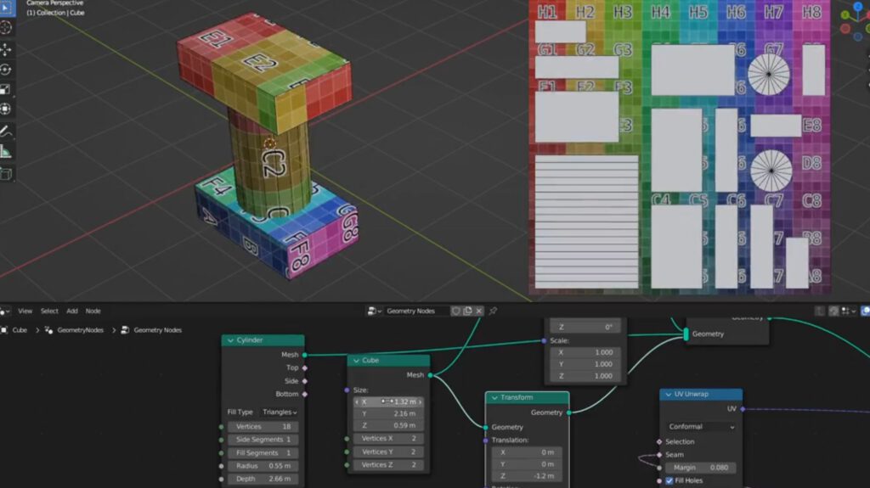
Task: Activate the Transform tool
Action: click(6, 109)
